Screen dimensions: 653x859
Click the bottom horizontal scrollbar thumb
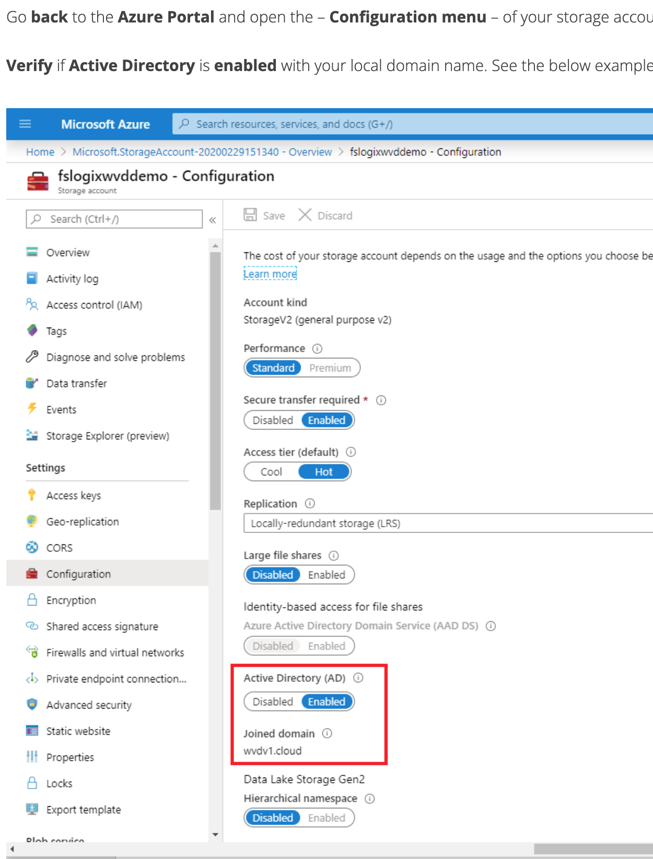click(x=593, y=849)
